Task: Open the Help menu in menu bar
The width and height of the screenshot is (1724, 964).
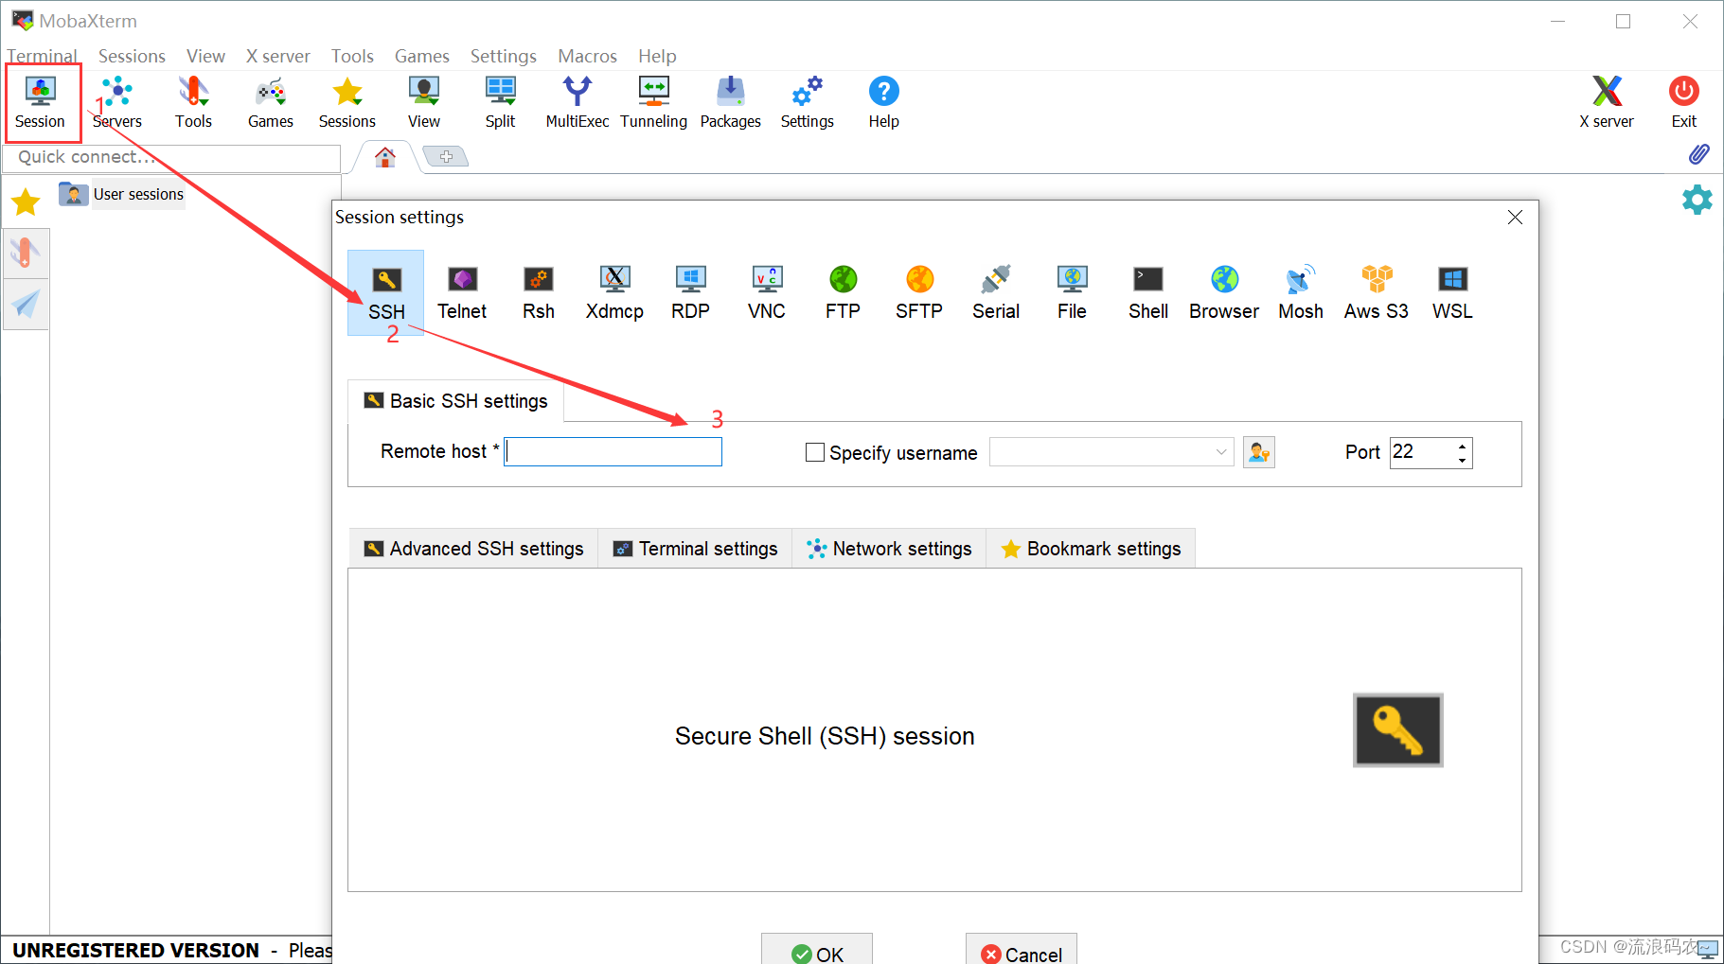Action: point(657,56)
